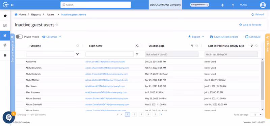Go to previous page arrow
Viewport: 270px width, 126px height.
122,115
